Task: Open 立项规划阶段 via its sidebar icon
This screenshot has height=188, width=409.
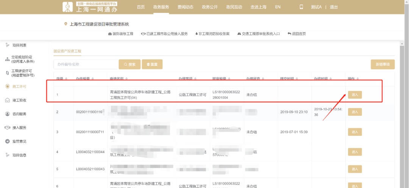Action: click(7, 59)
